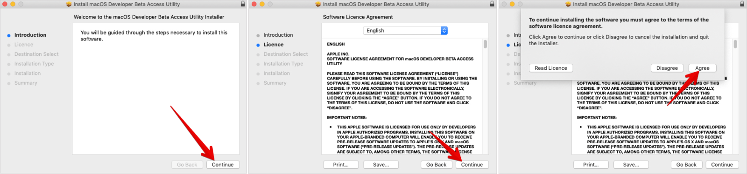Image resolution: width=747 pixels, height=174 pixels.
Task: Click the package icon in the Introduction window title
Action: [70, 4]
